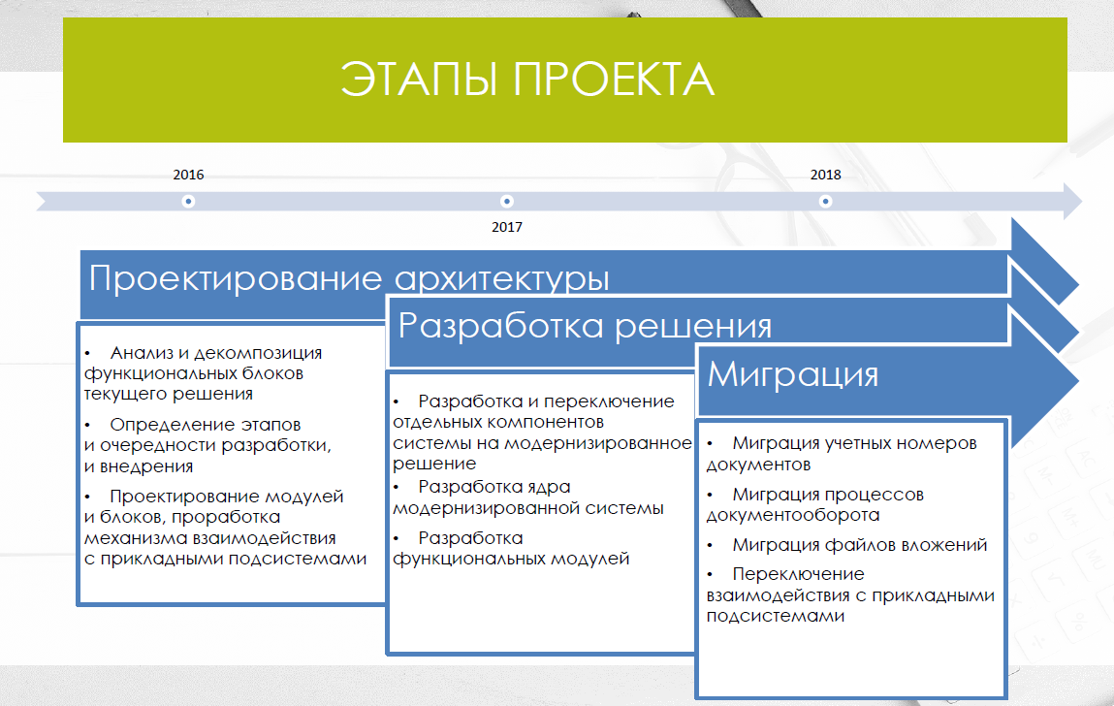
Task: Select the 2017 timeline marker dot
Action: coord(506,202)
